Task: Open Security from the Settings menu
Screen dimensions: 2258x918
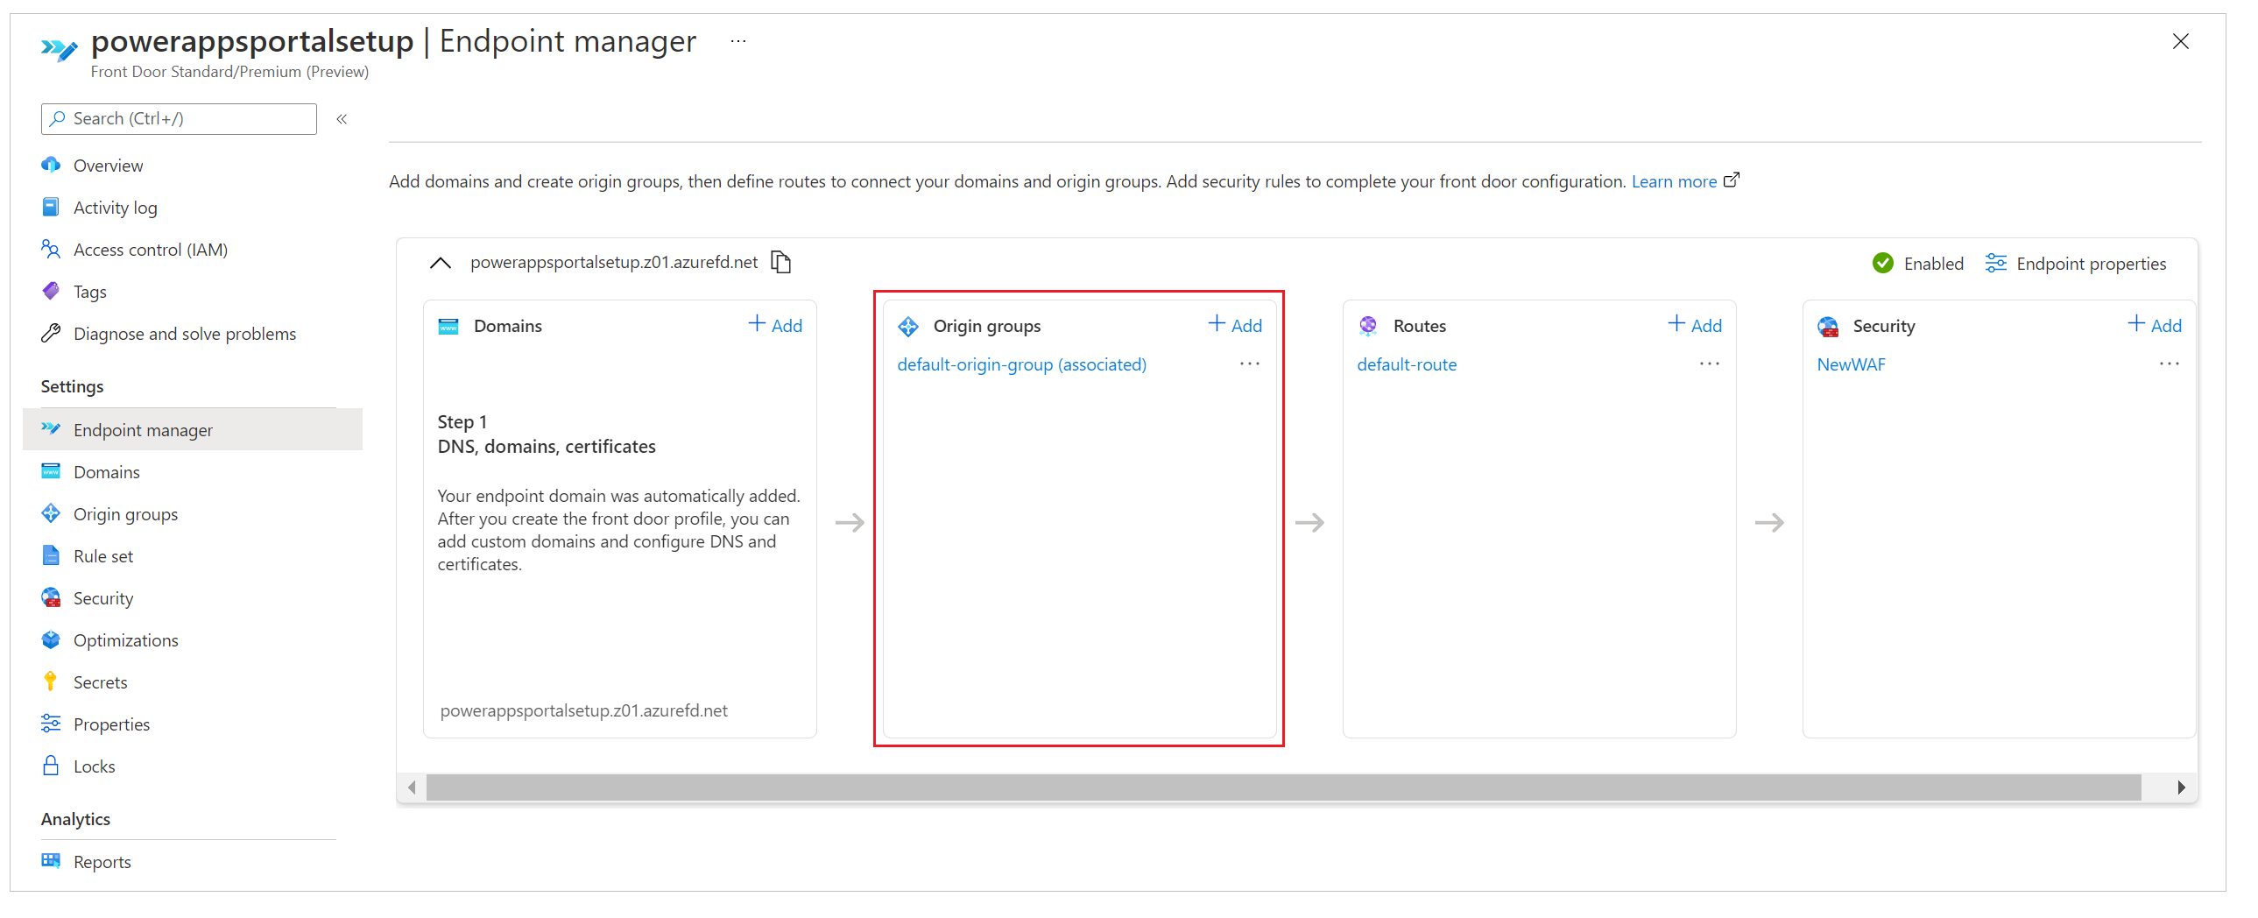Action: [103, 598]
